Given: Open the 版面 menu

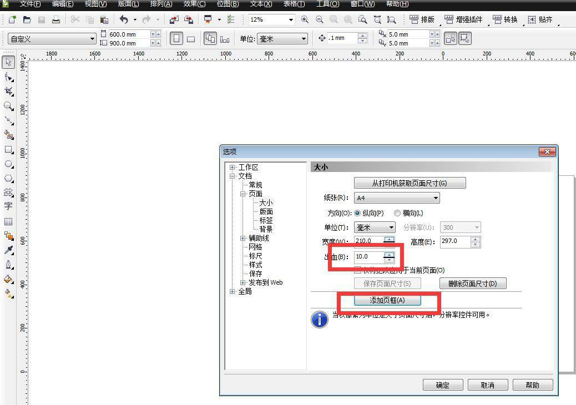Looking at the screenshot, I should coord(128,4).
